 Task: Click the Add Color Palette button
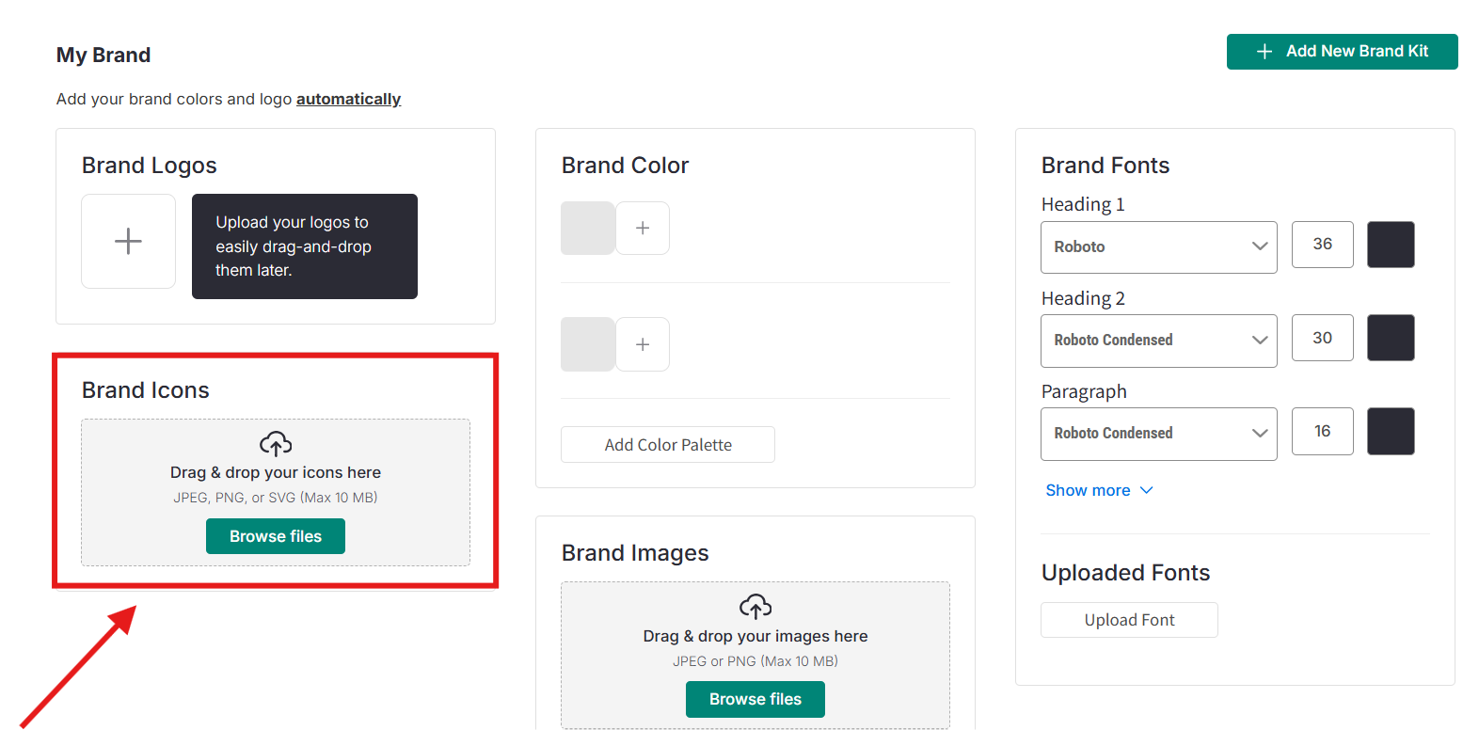[x=668, y=445]
